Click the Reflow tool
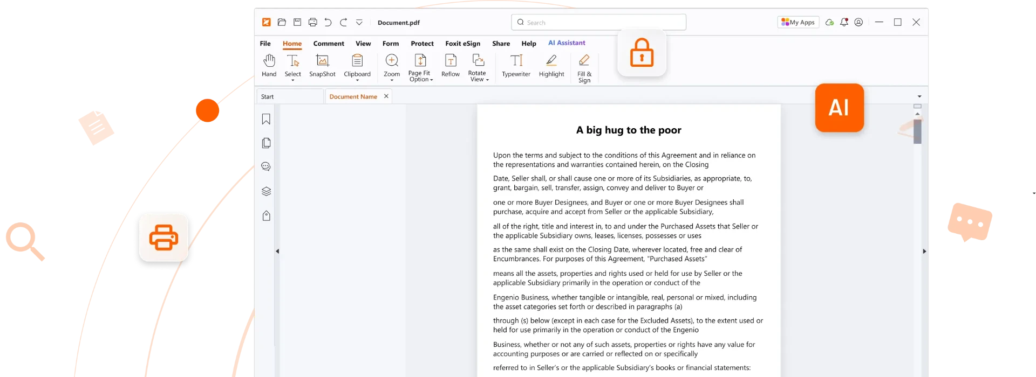1036x377 pixels. point(451,66)
